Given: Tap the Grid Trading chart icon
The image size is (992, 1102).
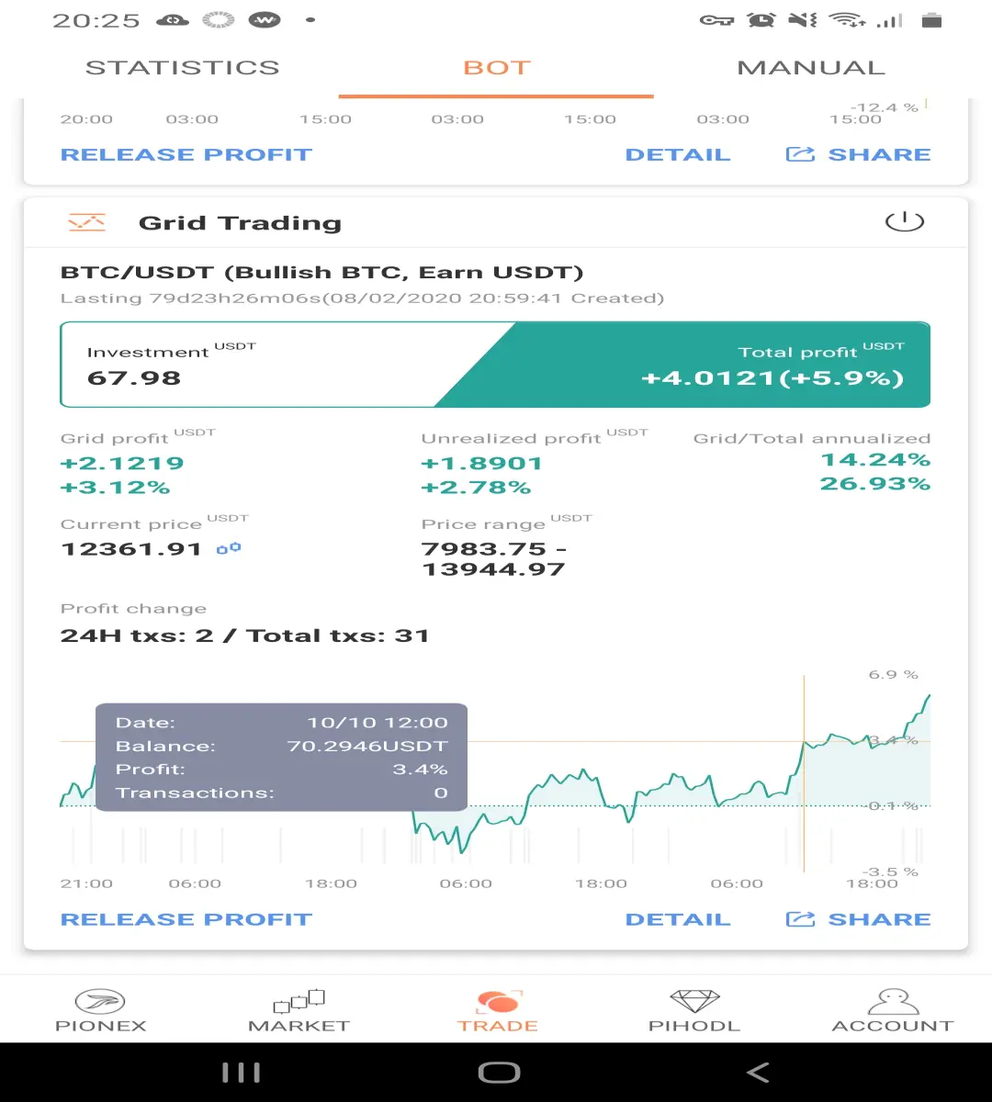Looking at the screenshot, I should coord(87,222).
